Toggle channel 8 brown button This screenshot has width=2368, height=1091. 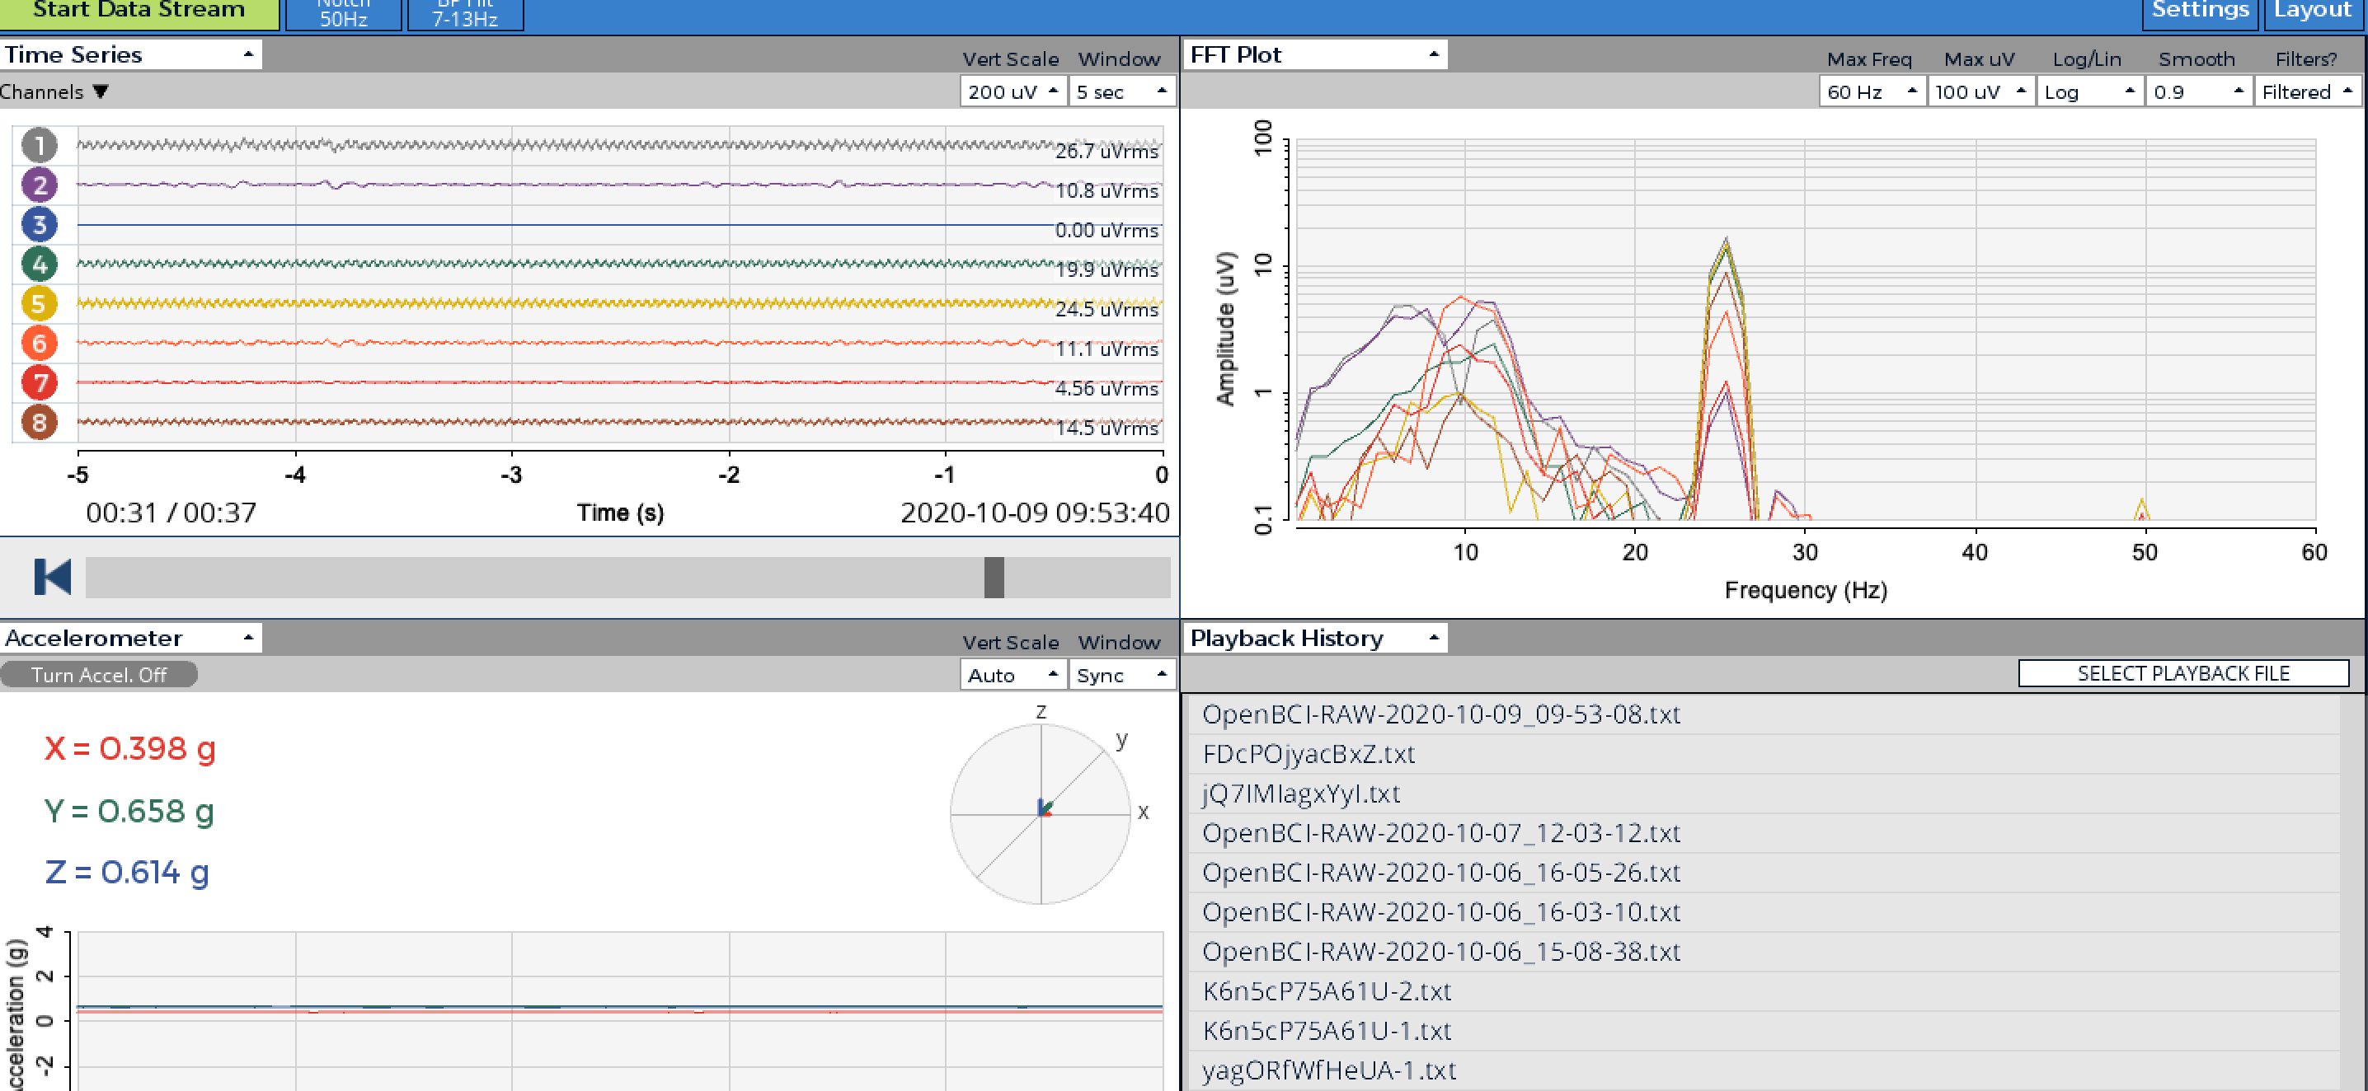click(x=40, y=423)
